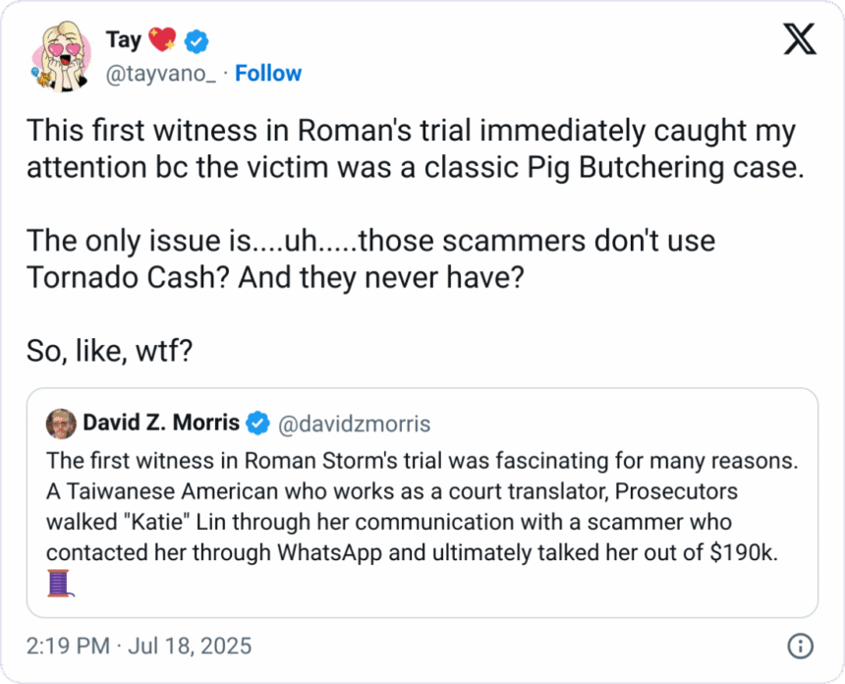Open the Twitter info icon
This screenshot has height=684, width=845.
[800, 646]
